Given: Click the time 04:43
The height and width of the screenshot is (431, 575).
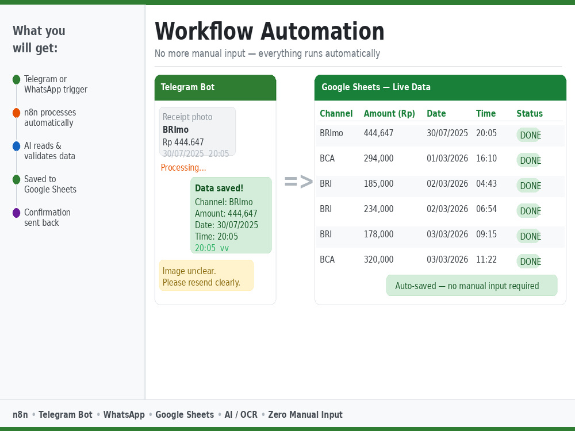Looking at the screenshot, I should [486, 184].
